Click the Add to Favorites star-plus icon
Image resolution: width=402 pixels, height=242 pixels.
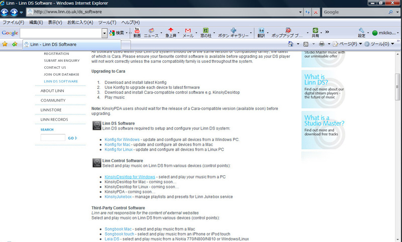pos(15,44)
